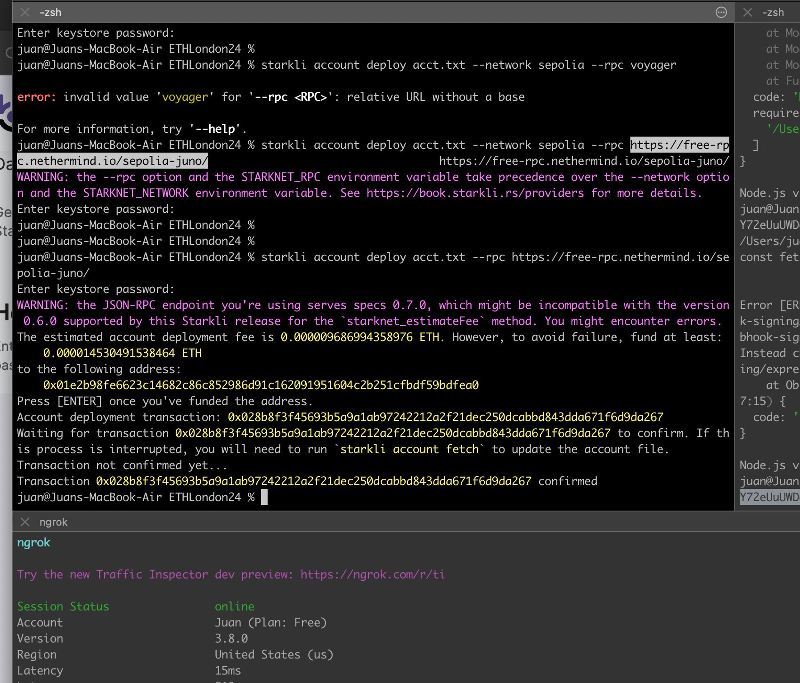This screenshot has height=683, width=800.
Task: Click the cyan 'ngrok' heading
Action: click(x=33, y=543)
